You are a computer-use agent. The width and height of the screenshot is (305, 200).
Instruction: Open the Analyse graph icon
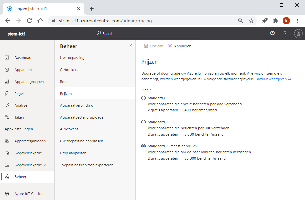7,105
